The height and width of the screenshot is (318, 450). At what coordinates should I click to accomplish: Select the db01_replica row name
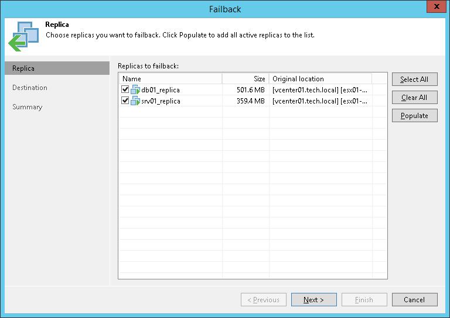pyautogui.click(x=161, y=90)
